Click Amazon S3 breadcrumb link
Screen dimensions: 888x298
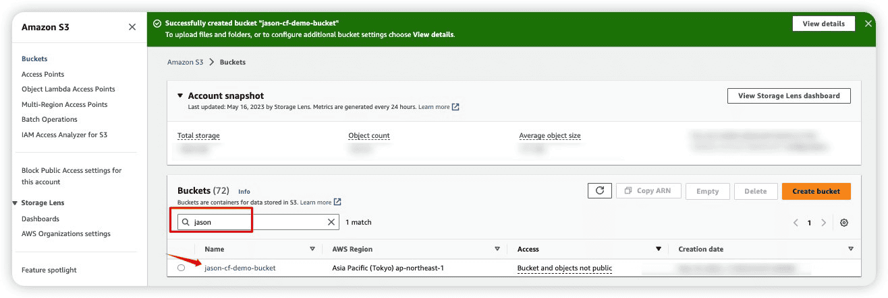coord(185,62)
